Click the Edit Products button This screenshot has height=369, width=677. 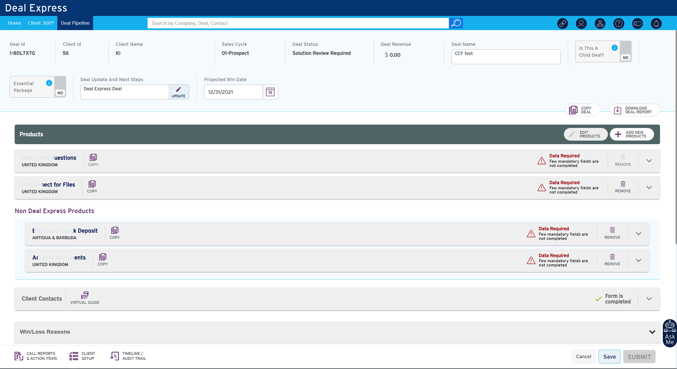pos(586,134)
